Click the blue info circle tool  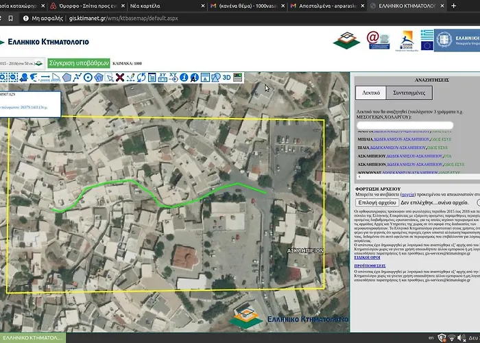(x=182, y=77)
